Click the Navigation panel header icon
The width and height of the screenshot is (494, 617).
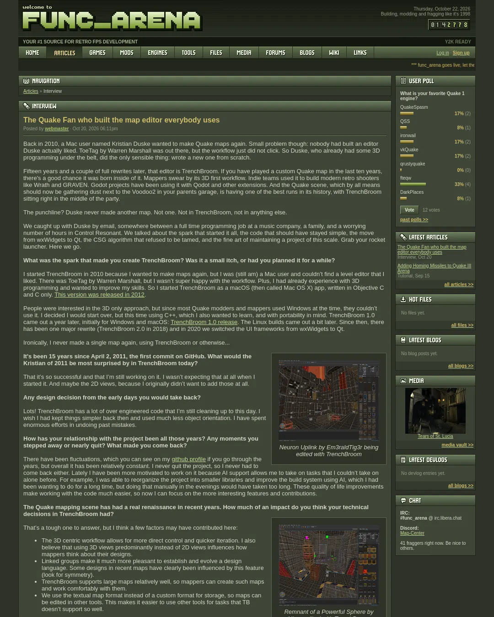point(27,81)
